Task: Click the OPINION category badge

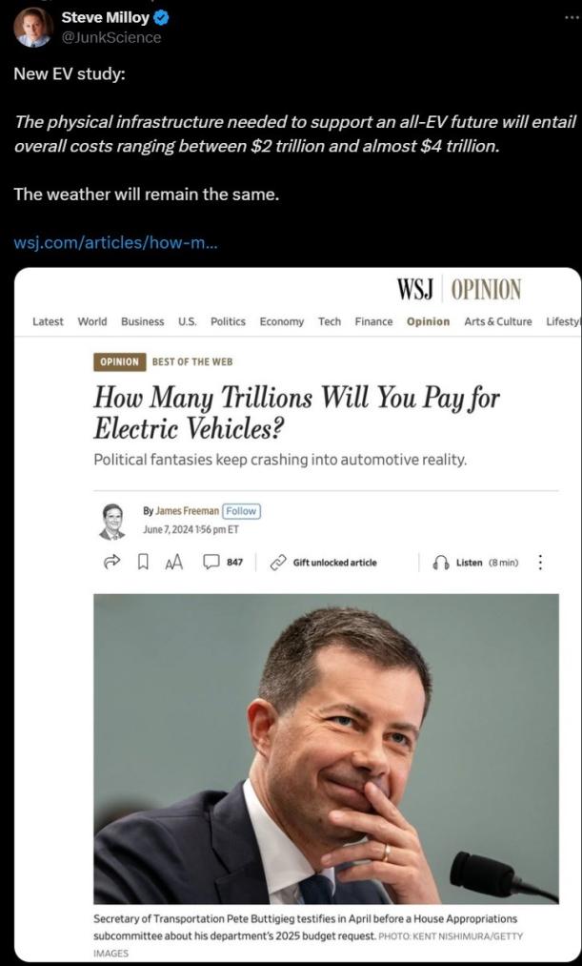Action: (x=119, y=361)
